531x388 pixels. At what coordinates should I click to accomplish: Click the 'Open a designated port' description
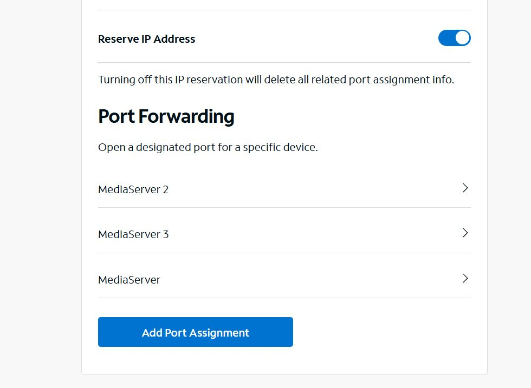point(208,147)
